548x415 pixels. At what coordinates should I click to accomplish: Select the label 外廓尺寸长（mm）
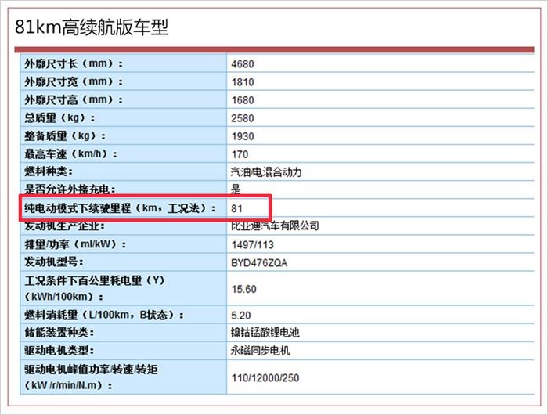(x=74, y=63)
